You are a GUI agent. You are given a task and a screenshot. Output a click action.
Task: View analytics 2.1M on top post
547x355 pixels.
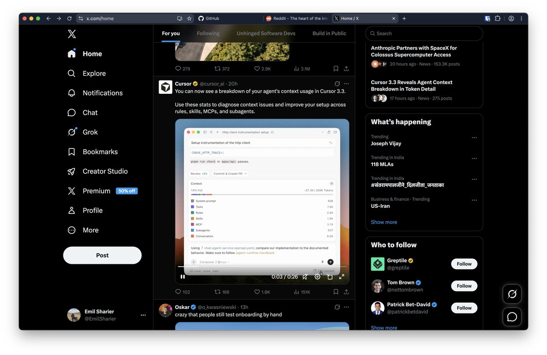[302, 69]
